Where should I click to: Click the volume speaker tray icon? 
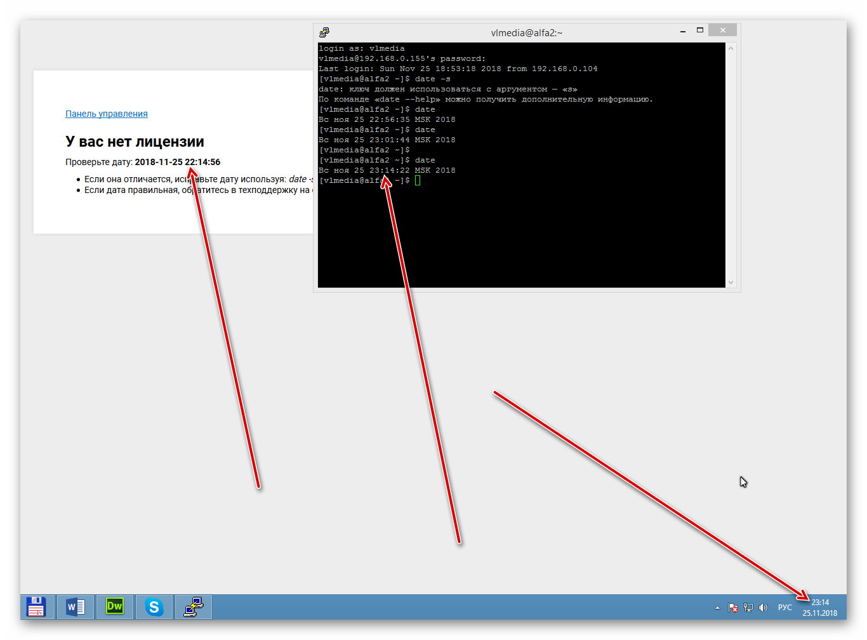[763, 608]
